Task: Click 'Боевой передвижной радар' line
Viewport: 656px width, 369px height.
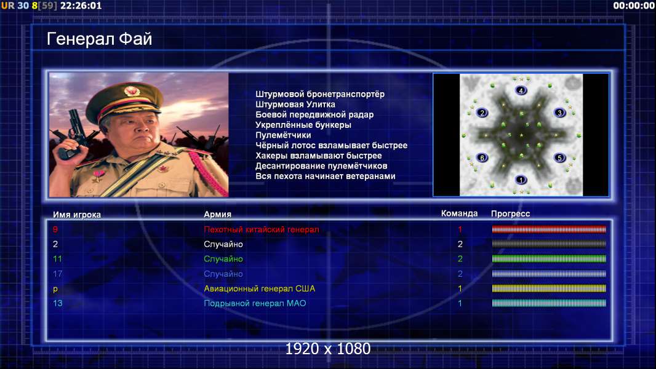Action: pos(314,114)
